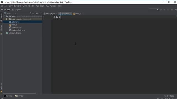The image size is (177, 99).
Task: Select node_modules folder in project tree
Action: 23,19
